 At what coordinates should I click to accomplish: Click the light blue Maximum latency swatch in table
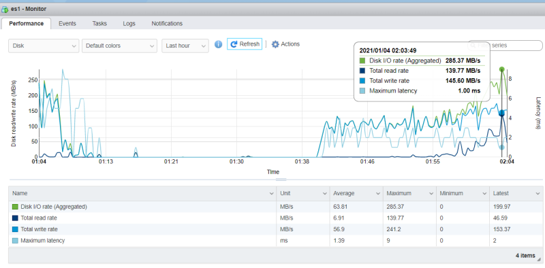point(15,240)
